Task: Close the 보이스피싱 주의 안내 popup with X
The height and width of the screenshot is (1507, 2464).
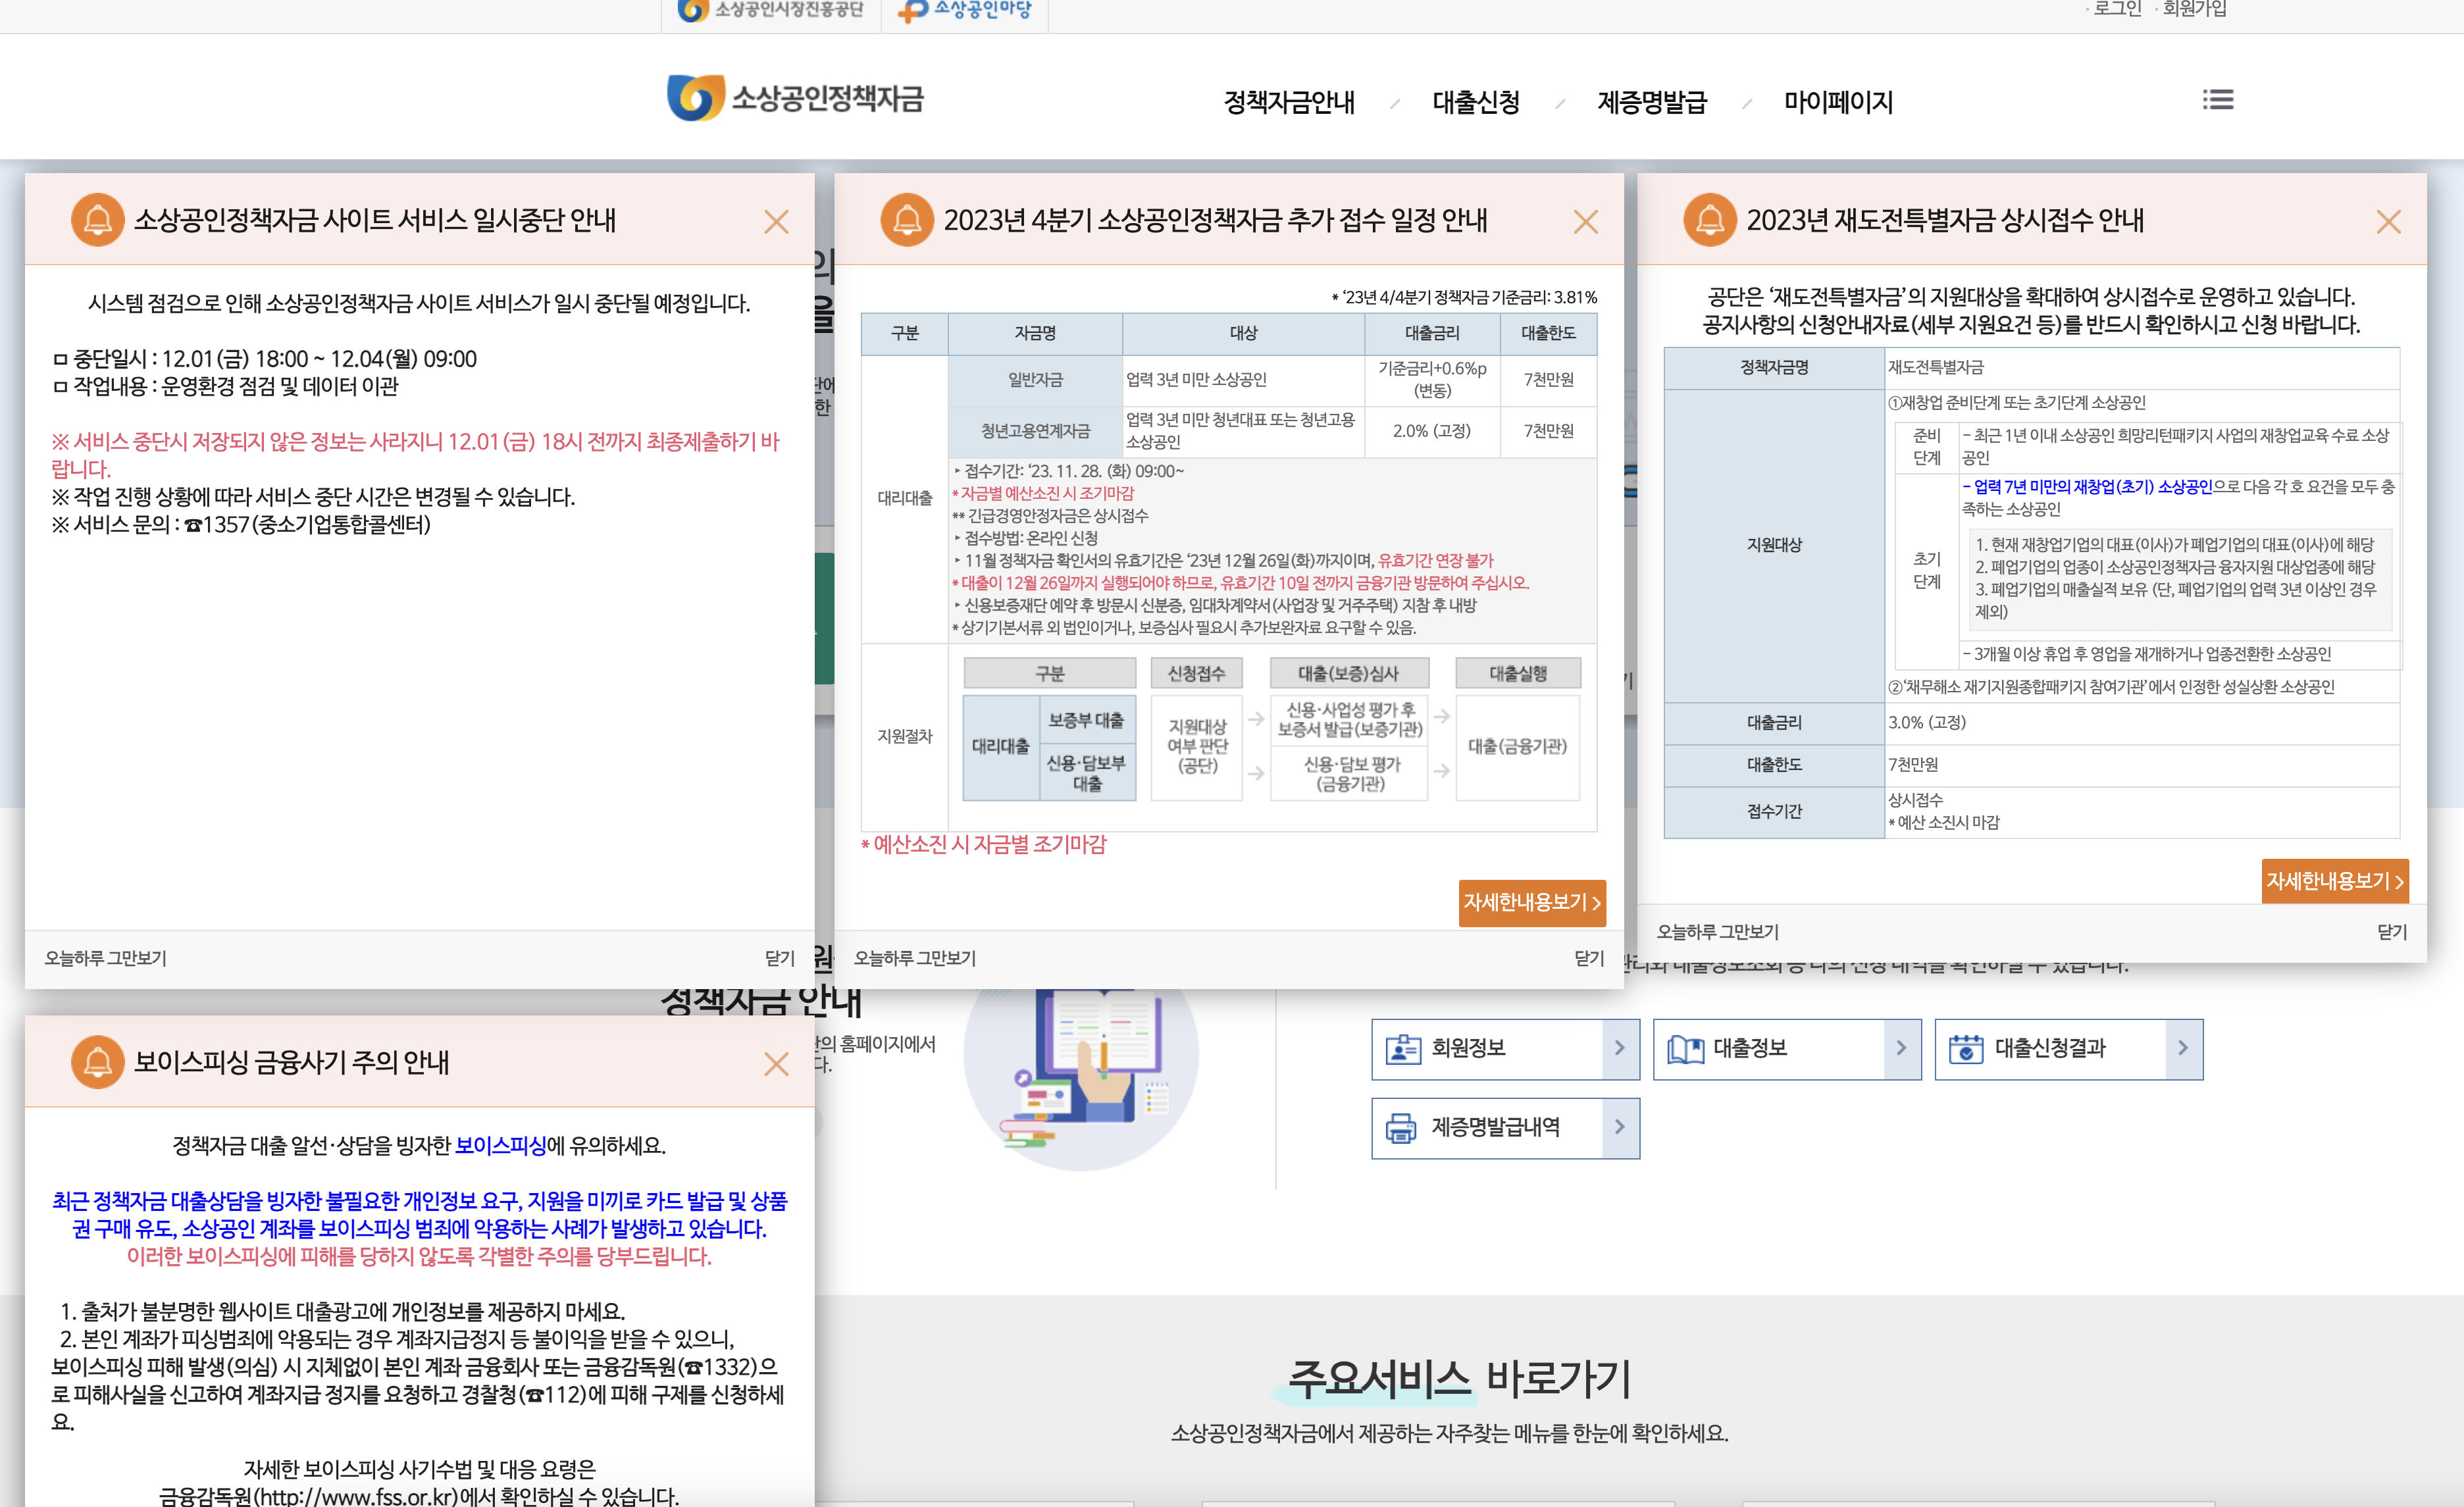Action: [776, 1063]
